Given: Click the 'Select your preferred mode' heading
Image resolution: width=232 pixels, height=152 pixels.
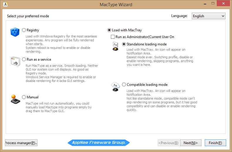Looking at the screenshot, I should tap(28, 16).
